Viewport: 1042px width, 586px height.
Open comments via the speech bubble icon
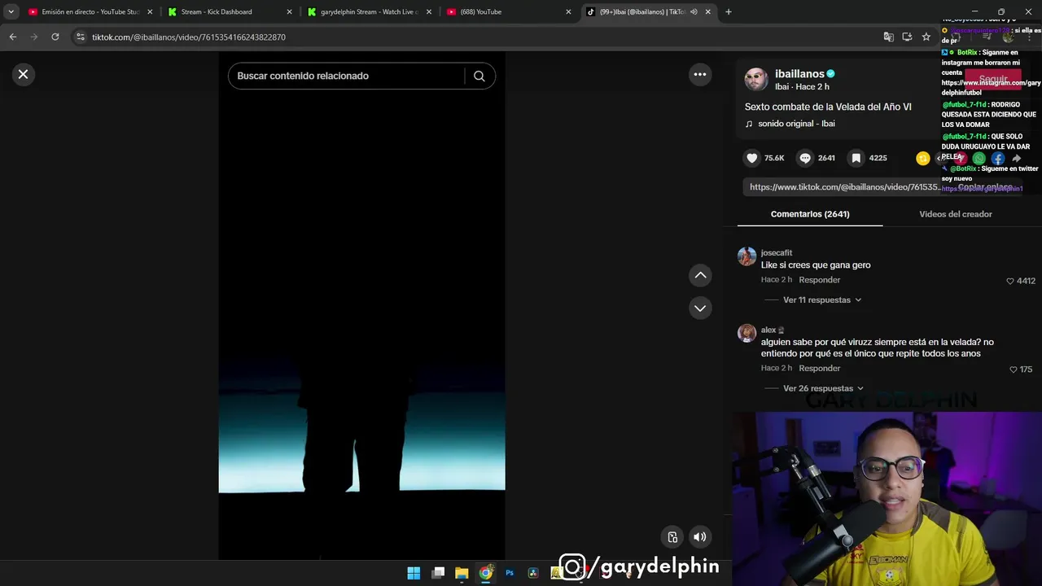805,158
